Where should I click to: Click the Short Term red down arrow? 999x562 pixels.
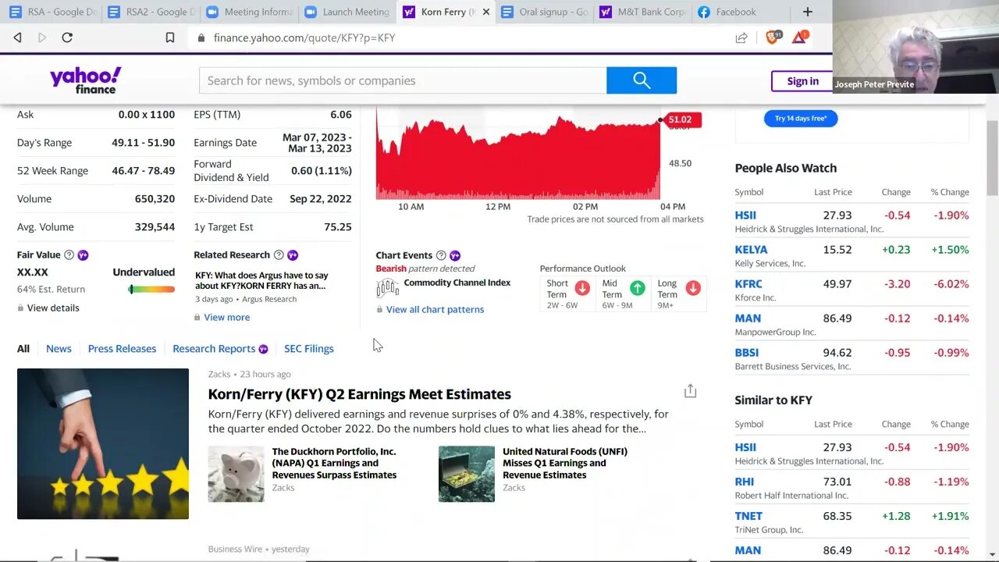point(582,289)
